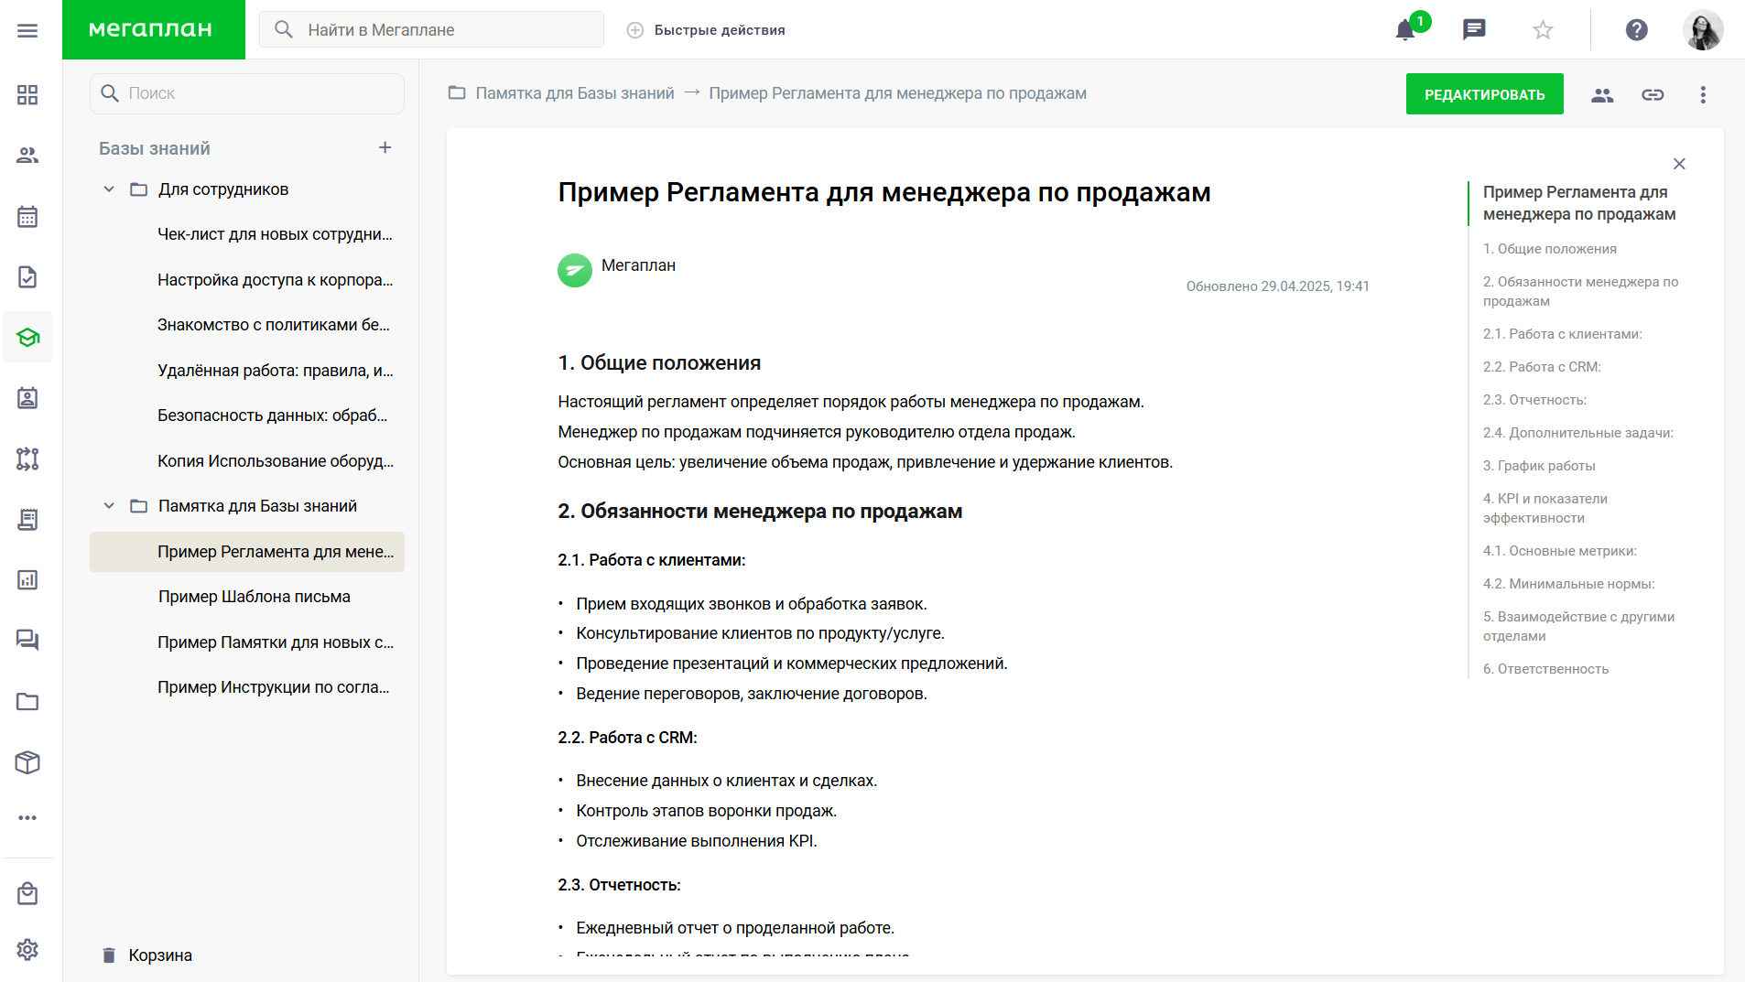The height and width of the screenshot is (982, 1745).
Task: Add article to favorites via star icon
Action: click(x=1543, y=29)
